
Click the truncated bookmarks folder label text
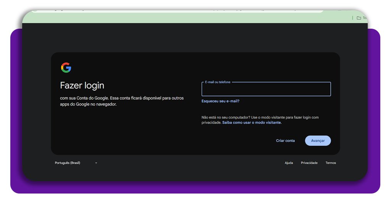pos(365,18)
